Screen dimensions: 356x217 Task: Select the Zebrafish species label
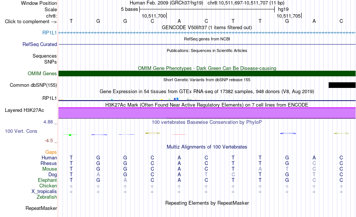(47, 197)
